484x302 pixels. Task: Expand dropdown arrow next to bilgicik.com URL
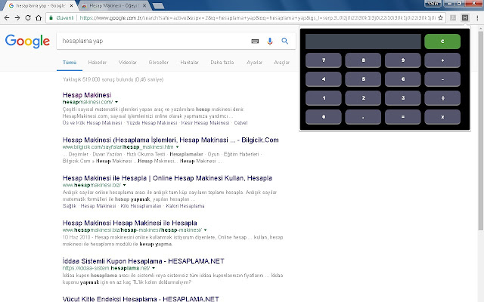tap(177, 147)
